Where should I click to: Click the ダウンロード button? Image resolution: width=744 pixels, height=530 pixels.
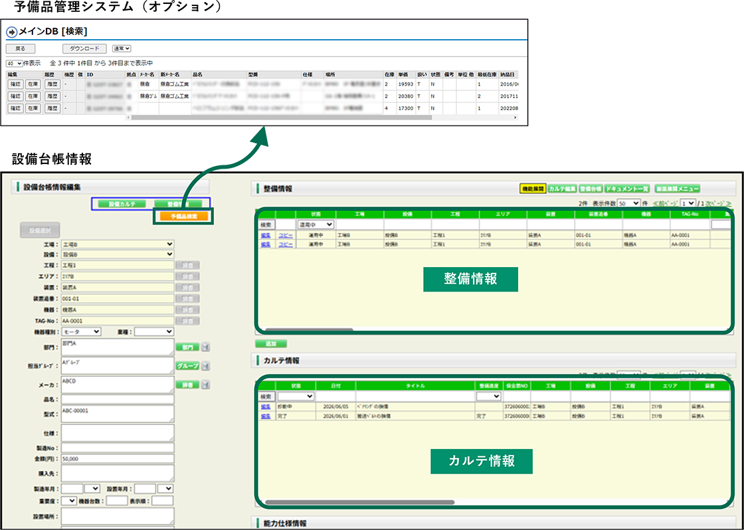(84, 48)
